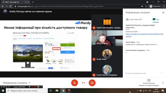Click the muted volume tray icon
166x93 pixels.
pyautogui.click(x=146, y=91)
